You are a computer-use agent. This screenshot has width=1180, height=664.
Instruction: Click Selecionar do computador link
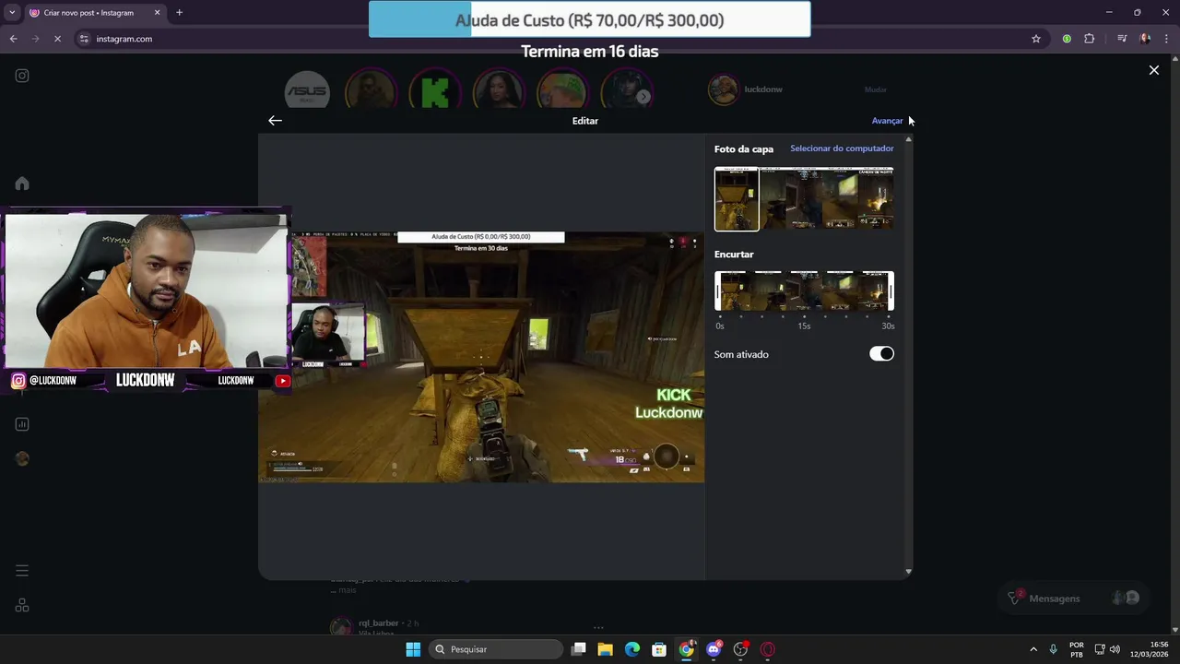[x=842, y=148]
